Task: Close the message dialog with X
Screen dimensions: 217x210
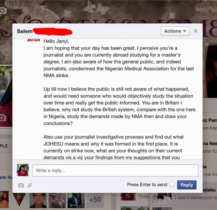Action: coord(196,31)
